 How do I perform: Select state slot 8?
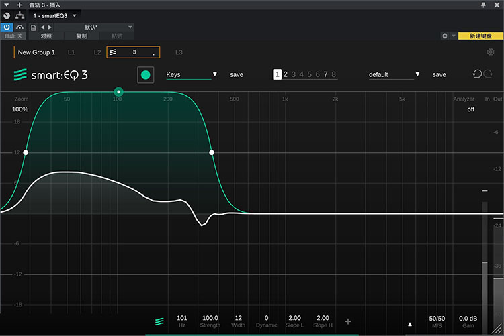[333, 74]
